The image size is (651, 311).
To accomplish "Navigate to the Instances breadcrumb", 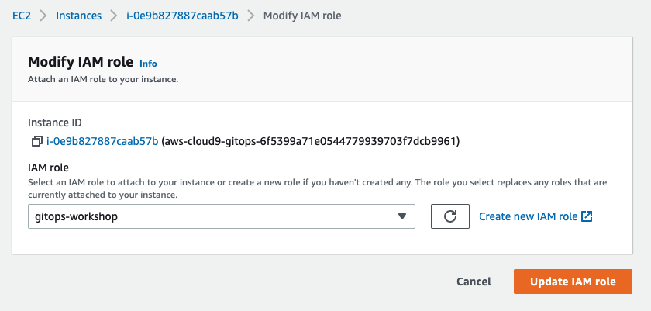I will pos(78,16).
